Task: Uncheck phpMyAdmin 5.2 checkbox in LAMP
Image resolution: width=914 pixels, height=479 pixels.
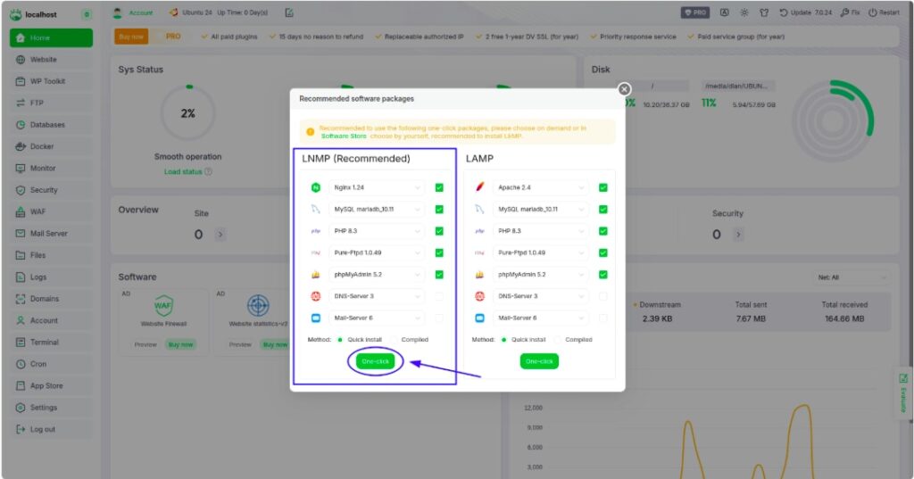Action: [x=602, y=275]
